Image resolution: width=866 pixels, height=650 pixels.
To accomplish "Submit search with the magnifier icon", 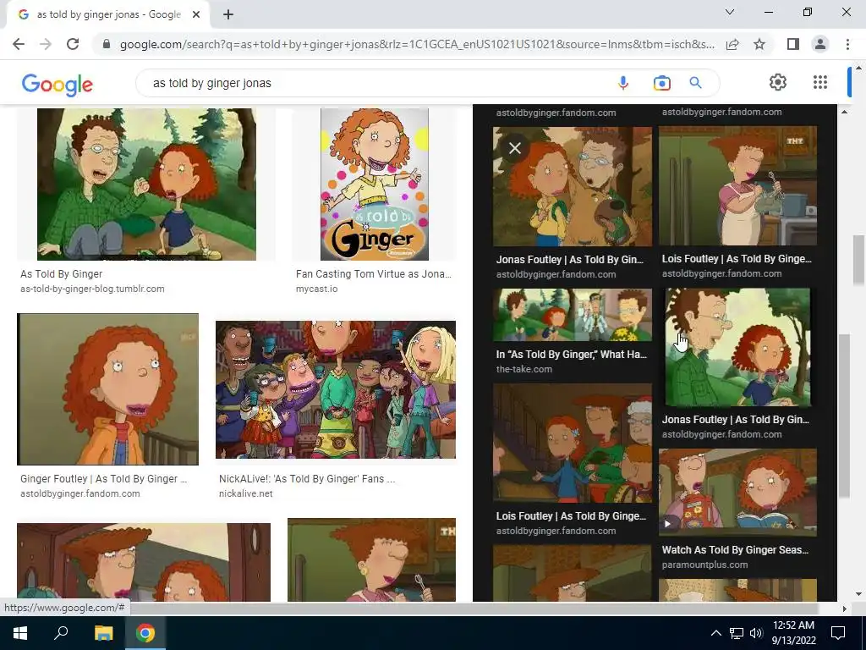I will coord(695,83).
